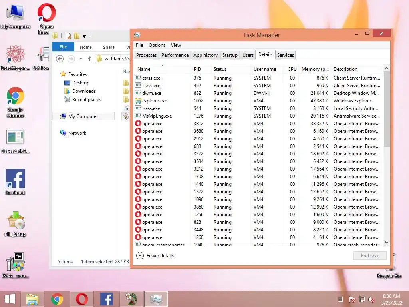
Task: Sort processes by the PID column
Action: [201, 69]
